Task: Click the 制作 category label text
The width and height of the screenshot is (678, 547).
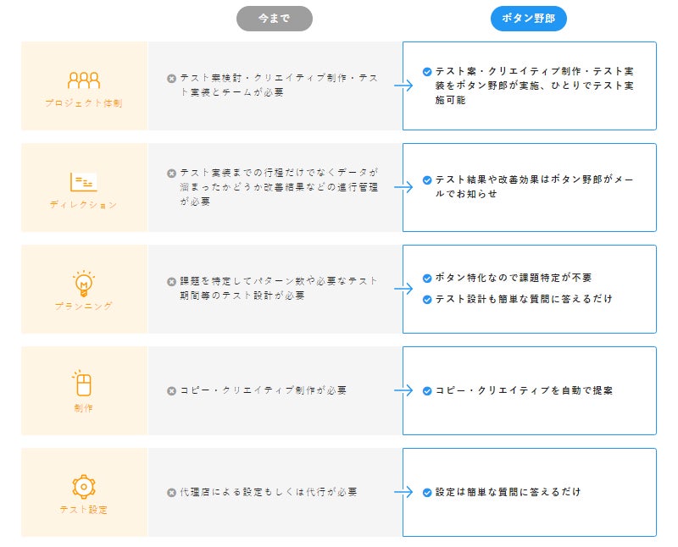Action: 84,407
